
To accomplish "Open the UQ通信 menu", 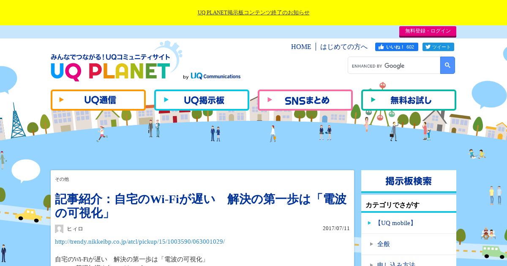I will [x=98, y=100].
